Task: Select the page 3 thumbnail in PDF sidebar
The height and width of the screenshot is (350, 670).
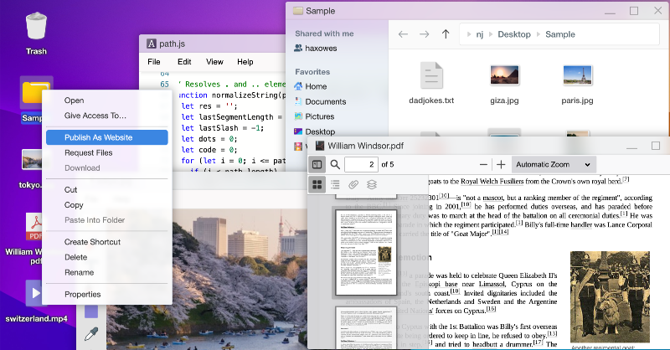Action: pos(366,328)
